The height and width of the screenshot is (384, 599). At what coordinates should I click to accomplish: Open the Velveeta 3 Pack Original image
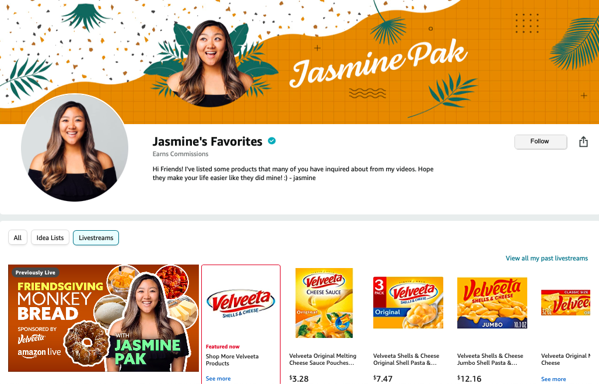pos(408,302)
